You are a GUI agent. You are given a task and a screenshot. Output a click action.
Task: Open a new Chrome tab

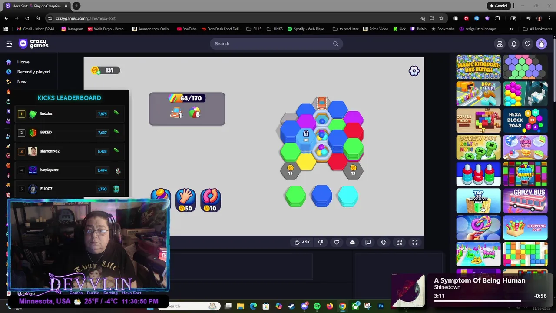[76, 6]
